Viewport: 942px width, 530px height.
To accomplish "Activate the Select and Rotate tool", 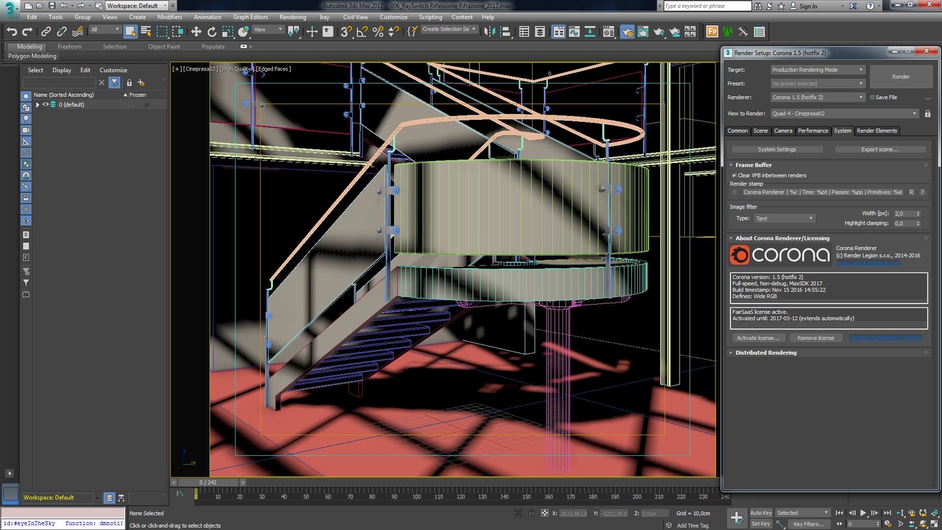I will (212, 31).
